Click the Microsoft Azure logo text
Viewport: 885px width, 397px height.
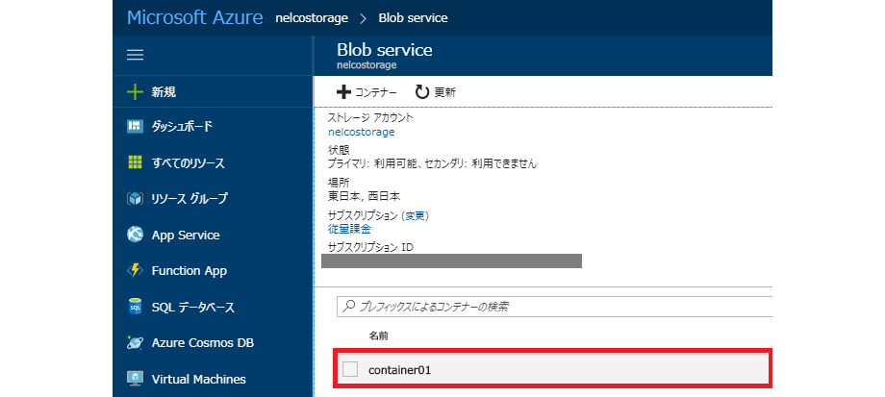(x=194, y=17)
